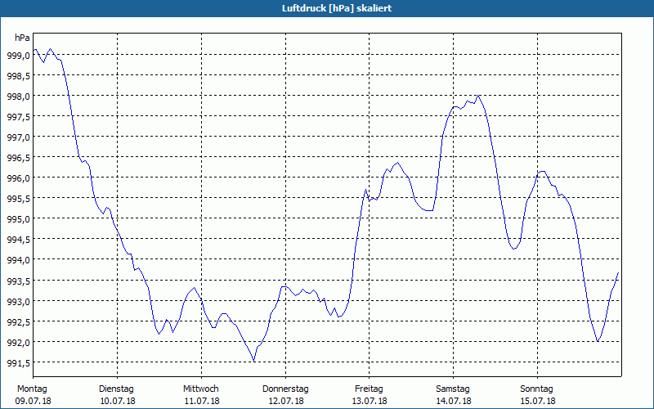
Task: Click the Freitag day label
Action: pyautogui.click(x=369, y=389)
